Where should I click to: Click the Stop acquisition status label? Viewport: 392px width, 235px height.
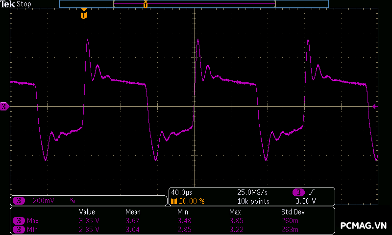tap(23, 4)
